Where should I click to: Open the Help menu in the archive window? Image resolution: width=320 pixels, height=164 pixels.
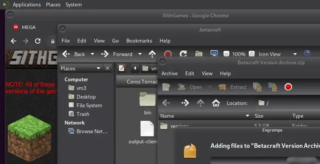click(225, 73)
